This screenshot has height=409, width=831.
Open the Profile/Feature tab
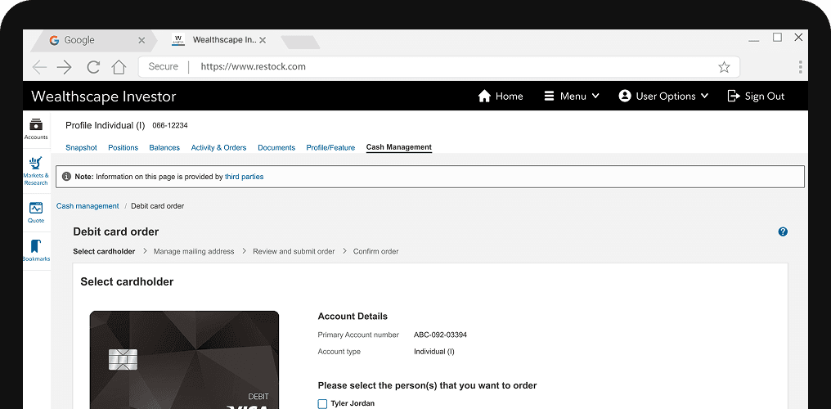click(x=330, y=148)
